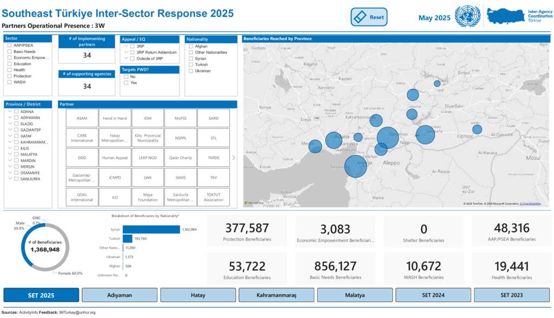
Task: Select the Elazığ bubble on the map
Action: coord(437,83)
